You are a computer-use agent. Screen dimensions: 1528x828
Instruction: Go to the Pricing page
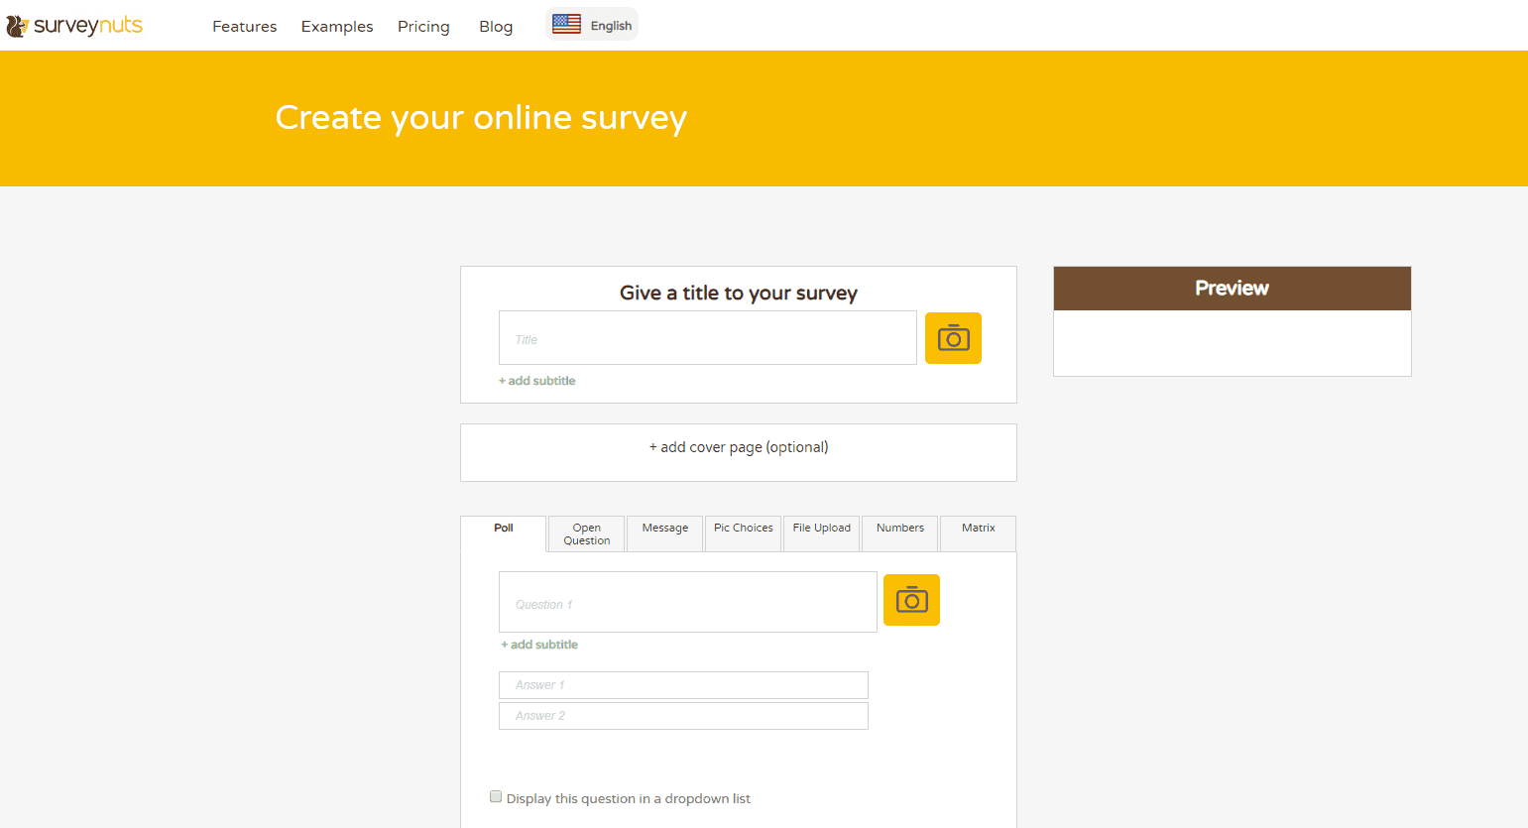[x=423, y=27]
